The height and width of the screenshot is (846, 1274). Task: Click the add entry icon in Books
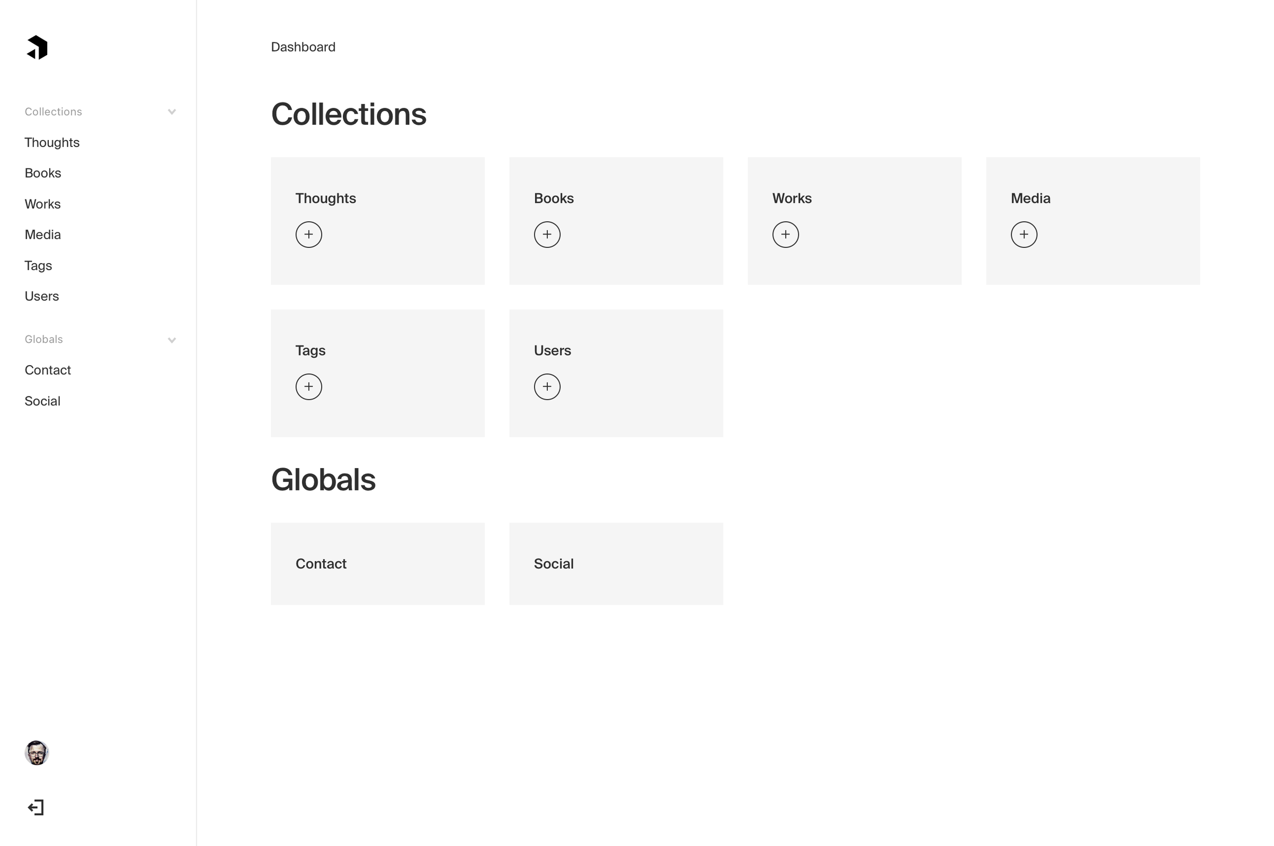pyautogui.click(x=548, y=235)
